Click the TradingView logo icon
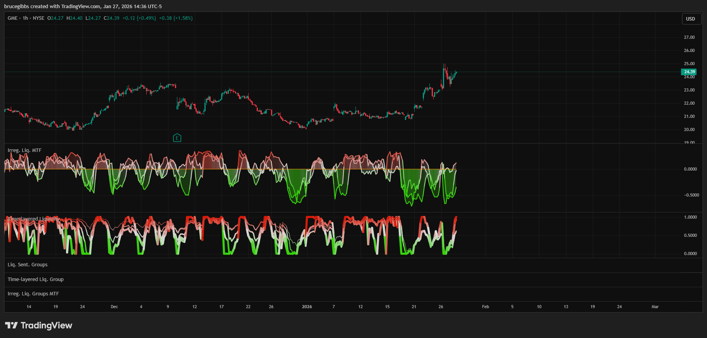 (11, 325)
